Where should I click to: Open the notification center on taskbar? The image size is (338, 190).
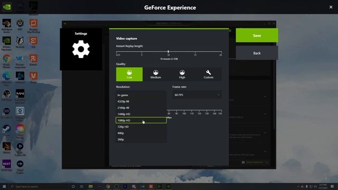coord(332,186)
